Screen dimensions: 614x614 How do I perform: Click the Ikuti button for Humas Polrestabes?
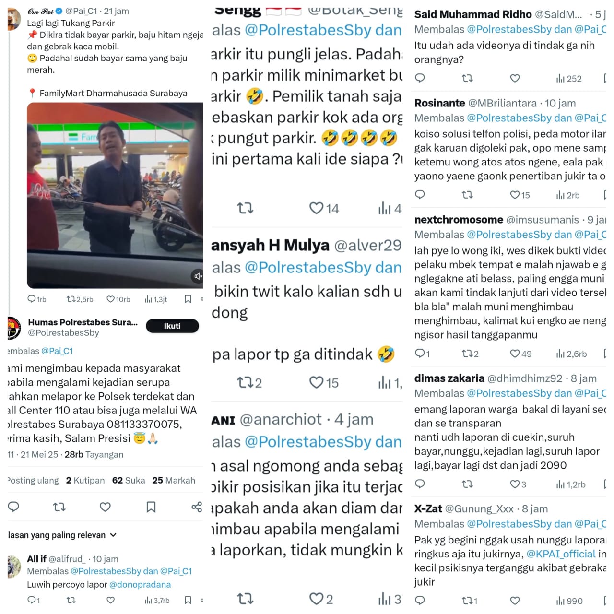click(x=172, y=326)
